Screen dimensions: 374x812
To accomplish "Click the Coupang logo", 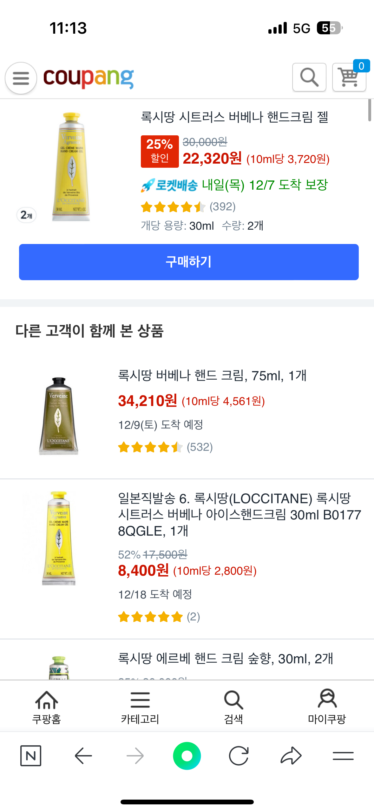I will coord(89,78).
